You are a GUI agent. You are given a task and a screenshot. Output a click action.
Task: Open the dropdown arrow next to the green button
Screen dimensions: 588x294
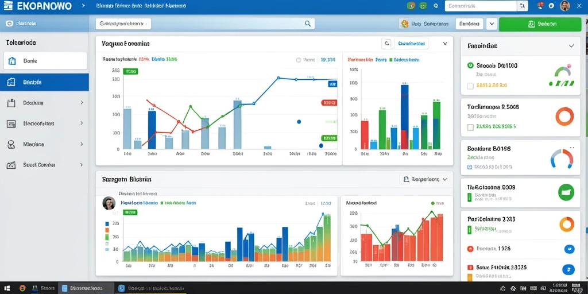click(x=492, y=24)
